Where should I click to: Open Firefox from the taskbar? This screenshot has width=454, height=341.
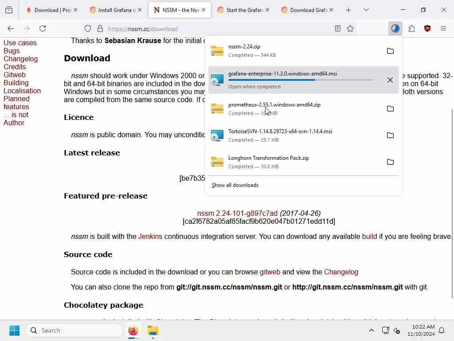(133, 330)
